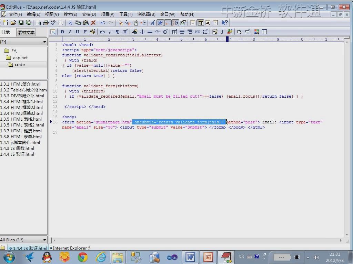Click the J script icon
The height and width of the screenshot is (264, 353).
point(222,32)
